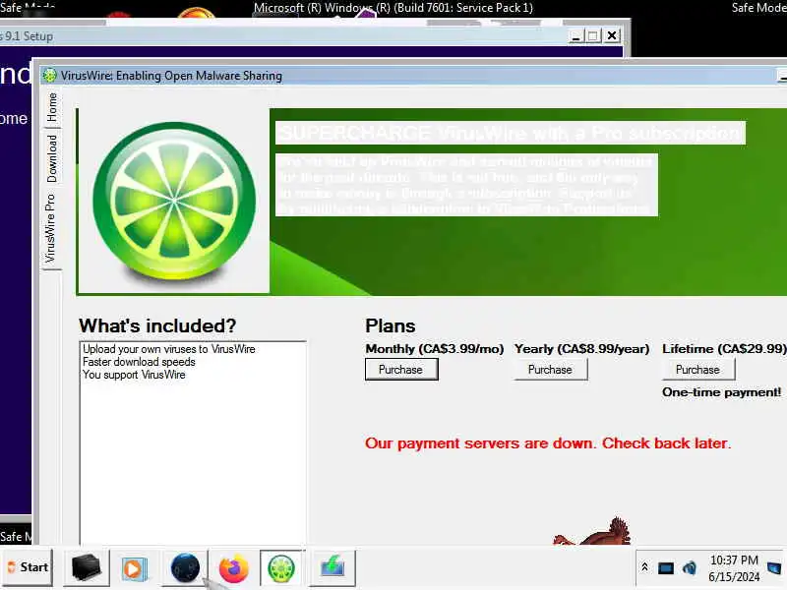Minimize the 9.1 Setup window
787x590 pixels.
click(x=575, y=36)
